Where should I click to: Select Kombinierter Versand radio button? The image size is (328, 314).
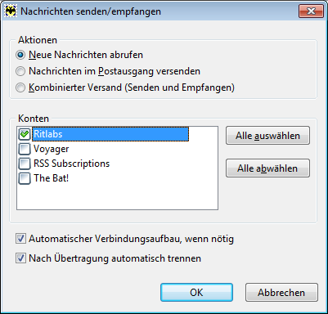coord(20,87)
